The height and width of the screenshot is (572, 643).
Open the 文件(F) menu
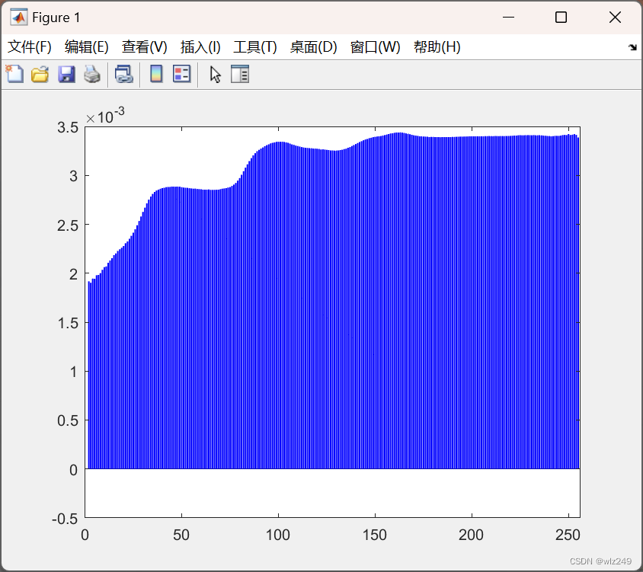point(30,46)
